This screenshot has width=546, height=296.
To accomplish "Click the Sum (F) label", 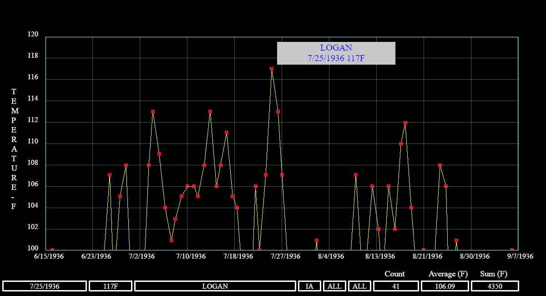I will tap(494, 274).
